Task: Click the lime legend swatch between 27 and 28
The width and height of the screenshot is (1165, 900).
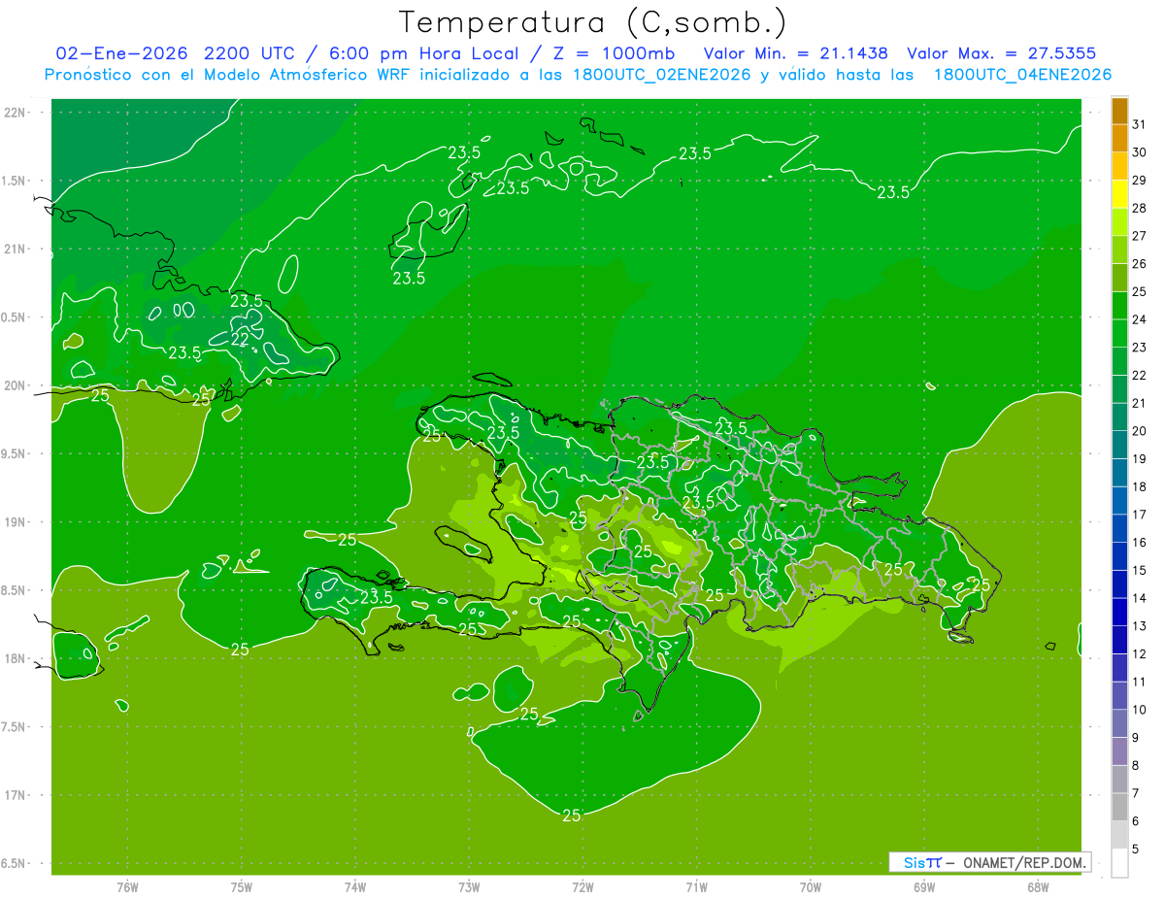Action: coord(1119,222)
